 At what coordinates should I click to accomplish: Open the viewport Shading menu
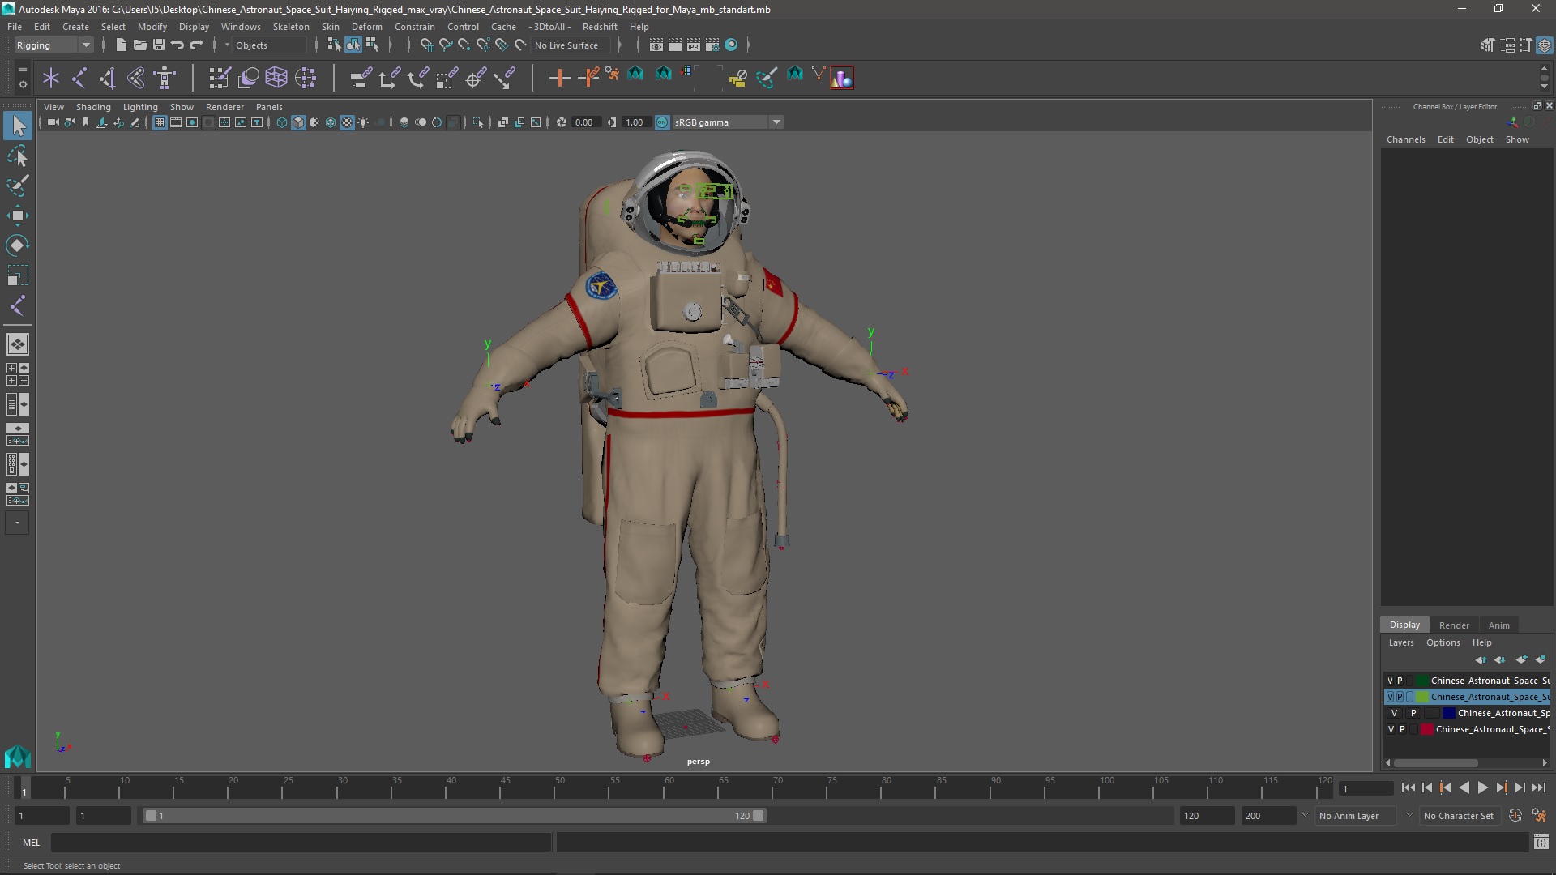click(93, 107)
